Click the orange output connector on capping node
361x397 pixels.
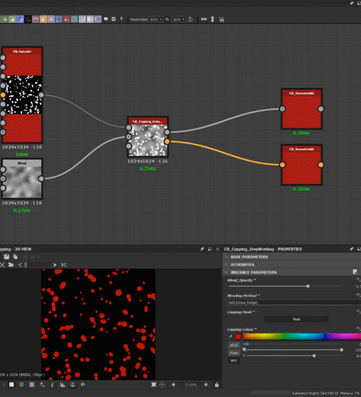pos(167,141)
